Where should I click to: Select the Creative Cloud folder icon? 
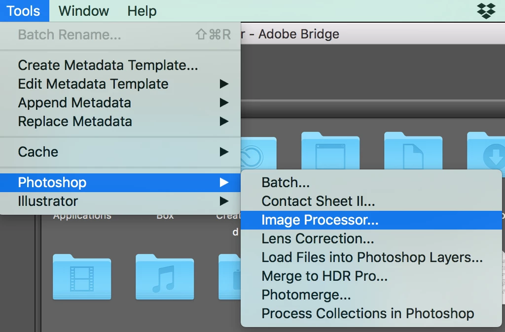[258, 153]
